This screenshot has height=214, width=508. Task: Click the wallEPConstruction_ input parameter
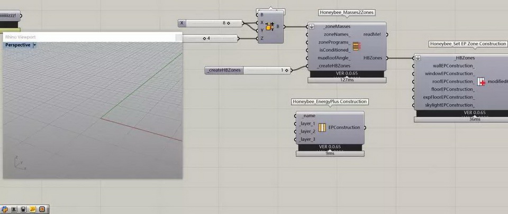pyautogui.click(x=453, y=66)
